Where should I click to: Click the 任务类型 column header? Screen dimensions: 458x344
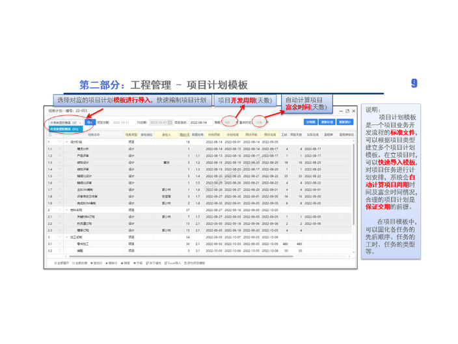131,135
